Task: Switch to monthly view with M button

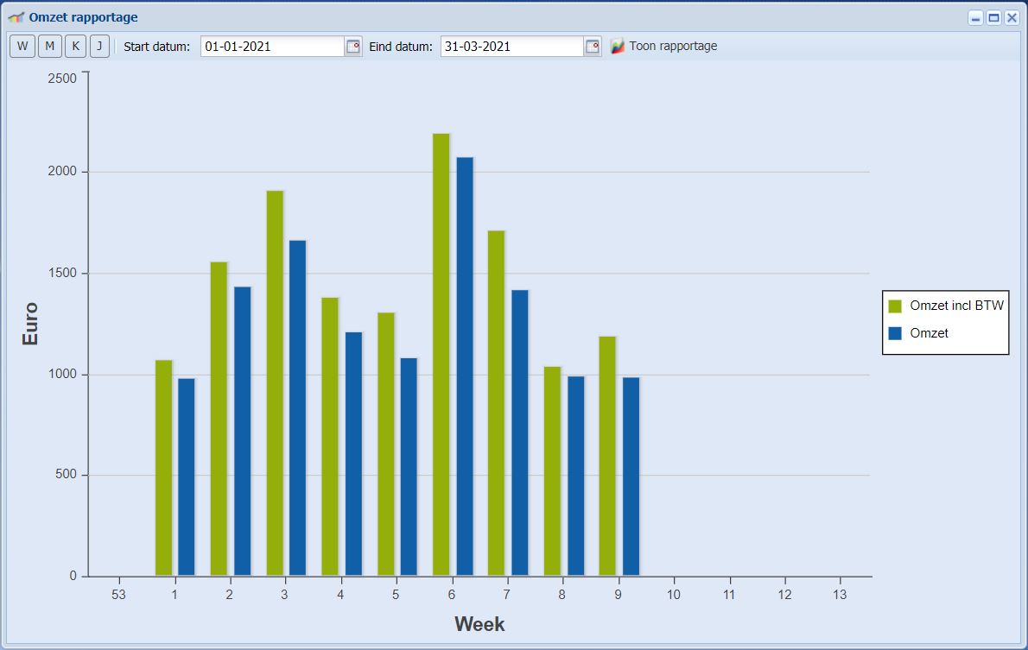Action: pyautogui.click(x=49, y=47)
